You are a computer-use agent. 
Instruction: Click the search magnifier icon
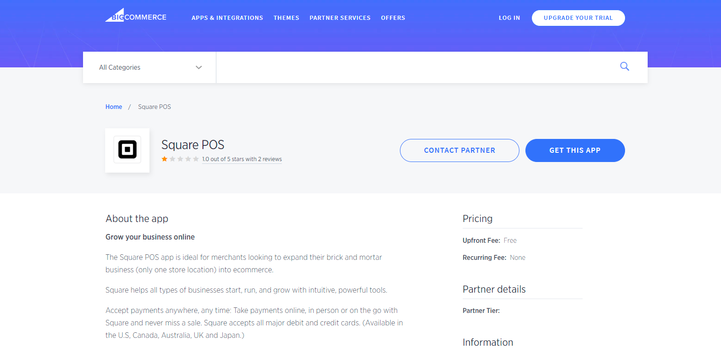pyautogui.click(x=624, y=66)
